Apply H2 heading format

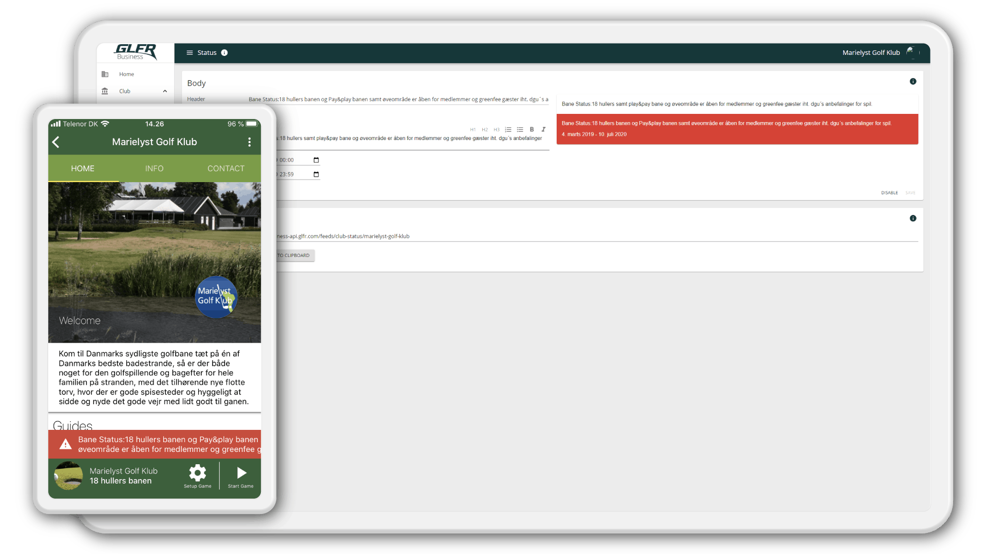[x=484, y=130]
